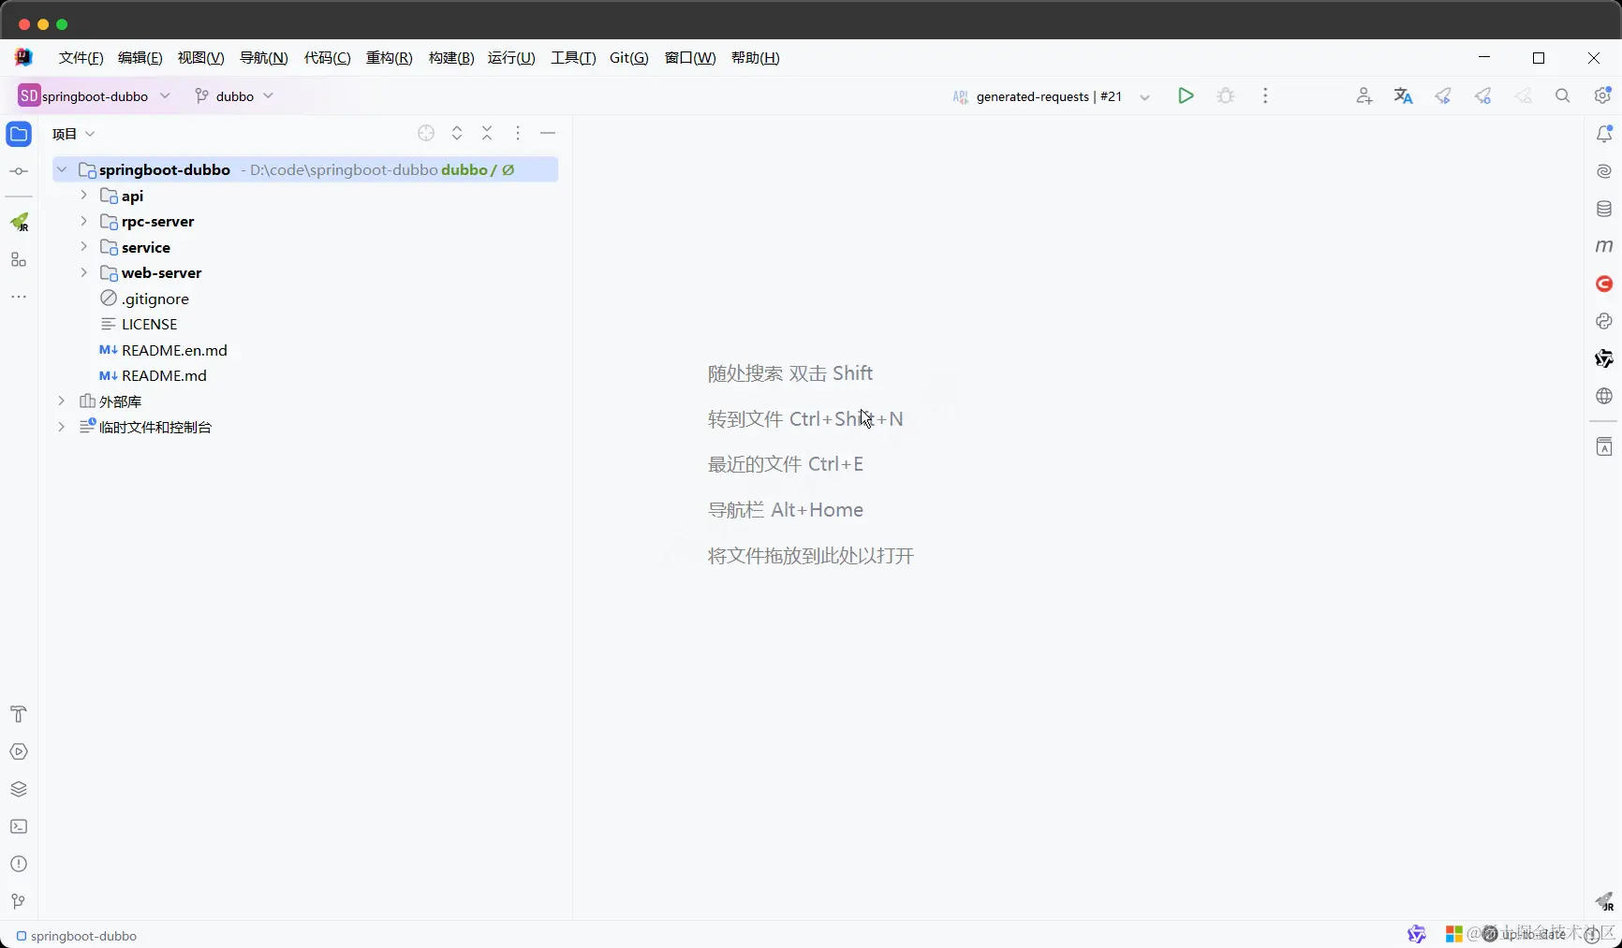This screenshot has width=1622, height=948.
Task: Expand the 外部库 node
Action: tap(62, 401)
